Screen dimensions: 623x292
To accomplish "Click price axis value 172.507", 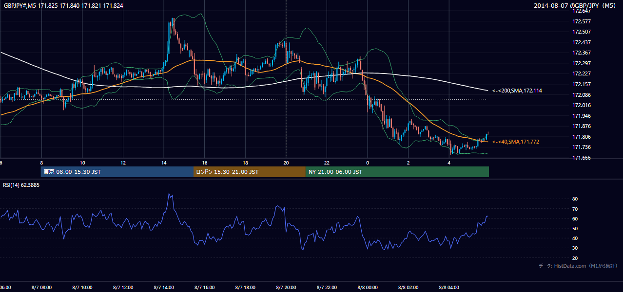I will [581, 32].
